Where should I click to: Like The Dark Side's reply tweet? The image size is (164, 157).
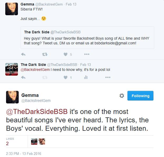tap(66, 77)
